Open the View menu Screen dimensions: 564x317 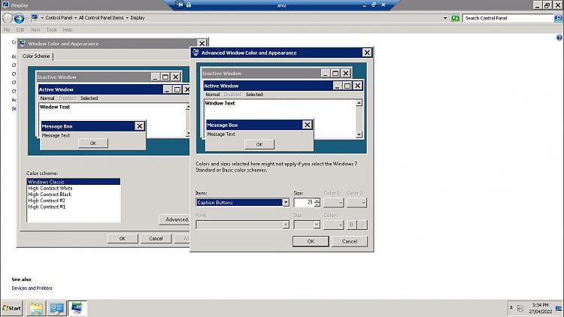[35, 30]
